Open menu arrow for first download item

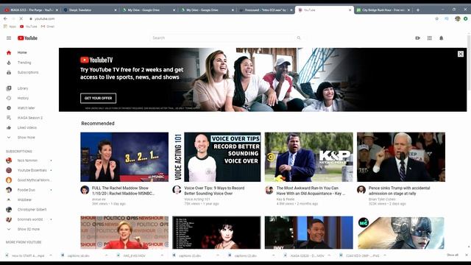(x=51, y=255)
